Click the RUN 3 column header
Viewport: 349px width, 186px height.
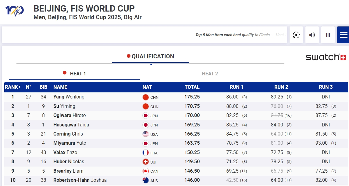point(326,87)
